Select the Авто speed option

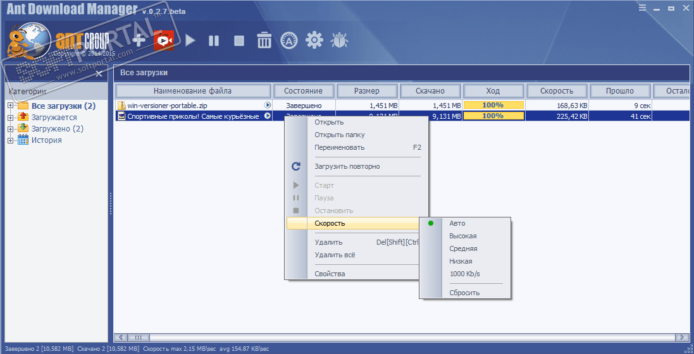point(465,224)
